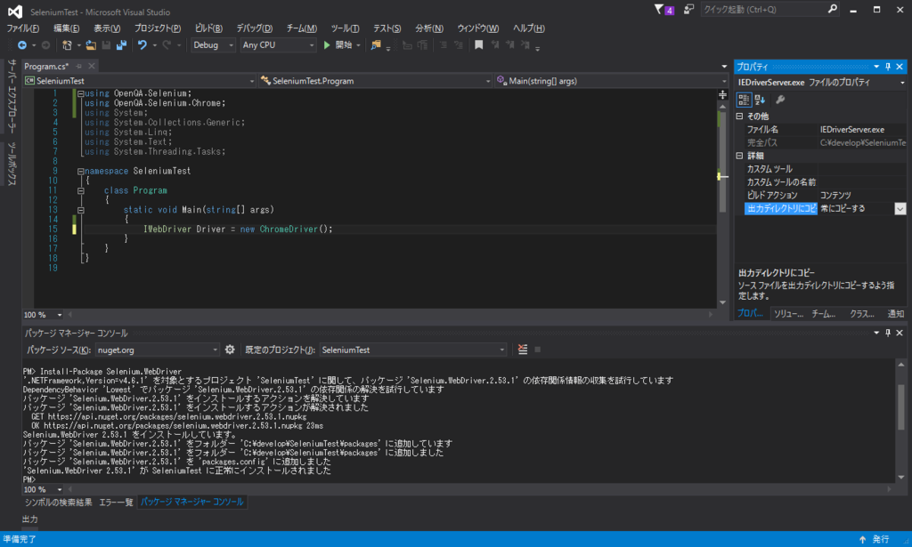Click the Undo arrow icon

click(x=142, y=44)
